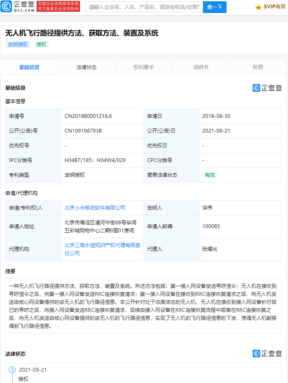Open the 权利要求 tab
This screenshot has width=288, height=383.
coord(144,67)
